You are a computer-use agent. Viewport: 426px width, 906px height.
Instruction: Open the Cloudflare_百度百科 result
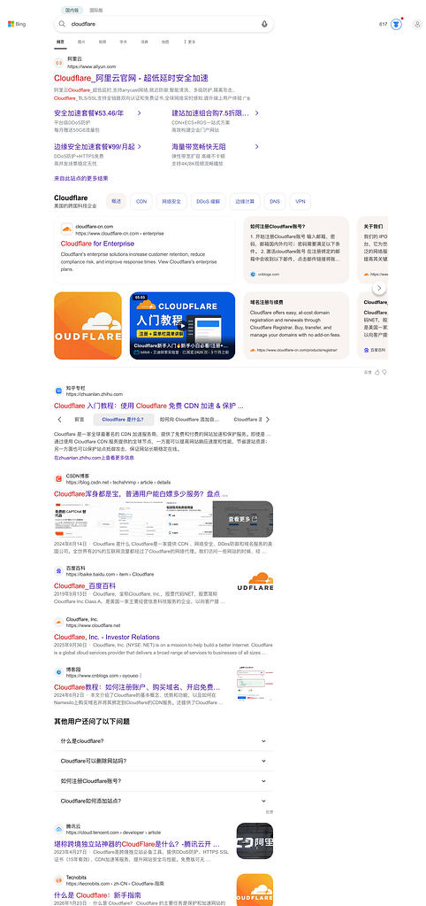pos(85,586)
